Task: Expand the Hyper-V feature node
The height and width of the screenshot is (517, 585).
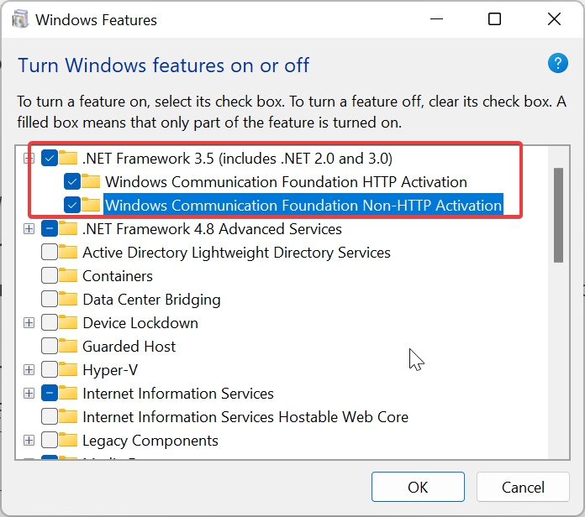Action: click(x=29, y=370)
